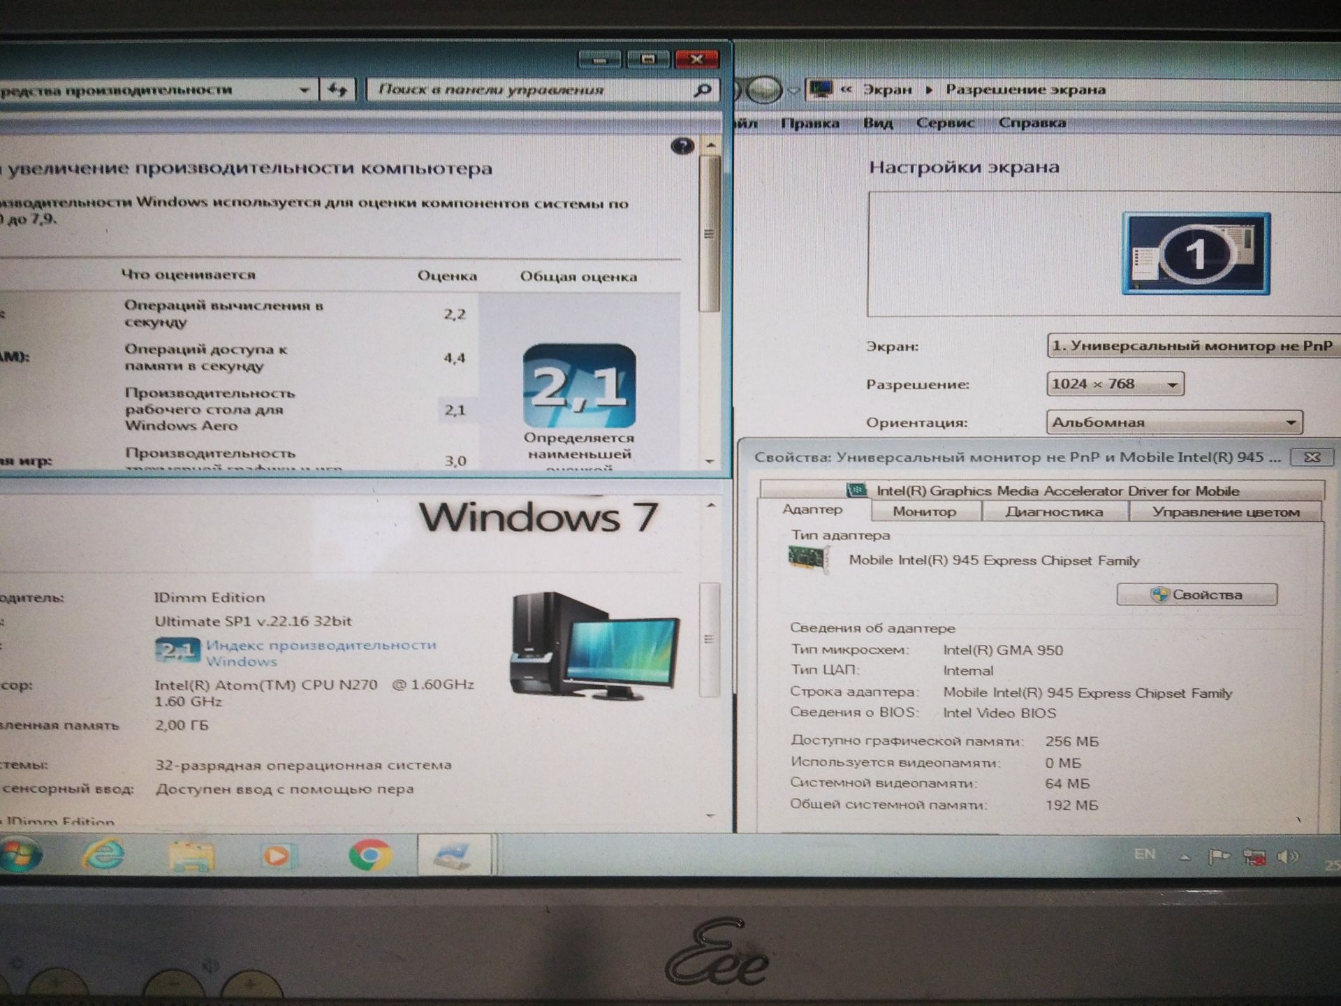This screenshot has width=1341, height=1006.
Task: Open the Ориентация Альбомная dropdown
Action: point(1174,422)
